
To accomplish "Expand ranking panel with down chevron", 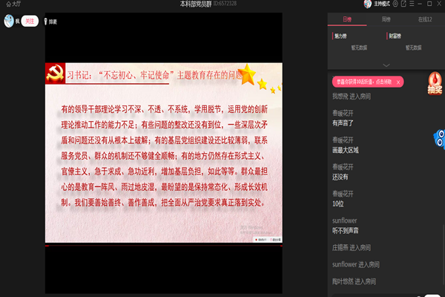I will coord(386,65).
